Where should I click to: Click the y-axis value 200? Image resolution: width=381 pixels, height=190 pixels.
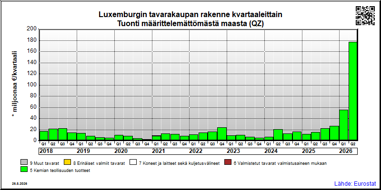32,29
